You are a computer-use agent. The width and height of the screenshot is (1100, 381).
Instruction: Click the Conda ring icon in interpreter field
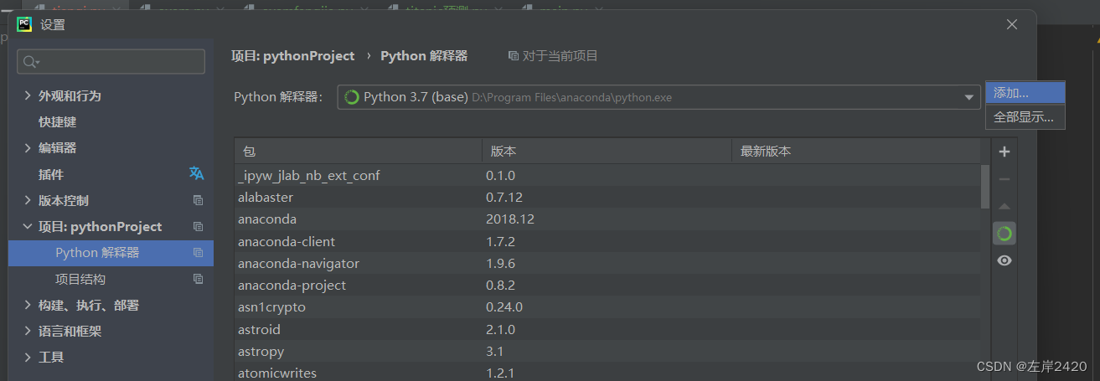[352, 97]
